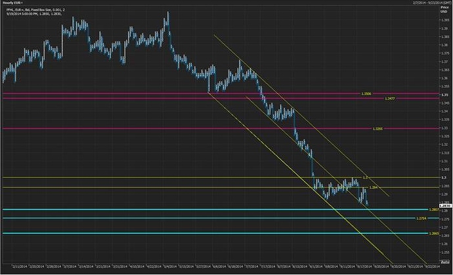Select the date range label in header
The width and height of the screenshot is (453, 275).
pyautogui.click(x=431, y=3)
